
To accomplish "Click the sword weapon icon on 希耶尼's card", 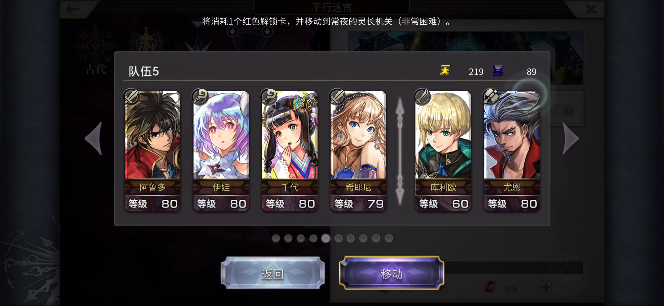I will (x=337, y=97).
